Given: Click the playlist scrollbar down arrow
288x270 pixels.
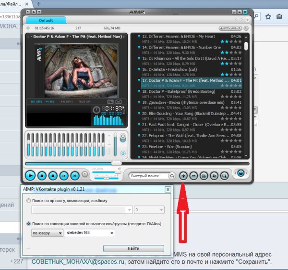Looking at the screenshot, I should (x=246, y=156).
